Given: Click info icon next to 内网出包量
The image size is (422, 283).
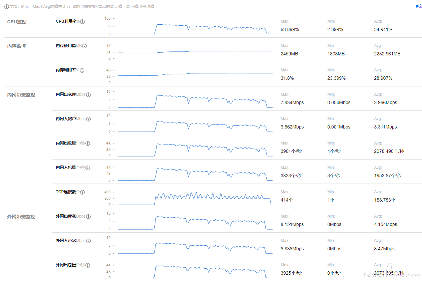Looking at the screenshot, I should (88, 144).
